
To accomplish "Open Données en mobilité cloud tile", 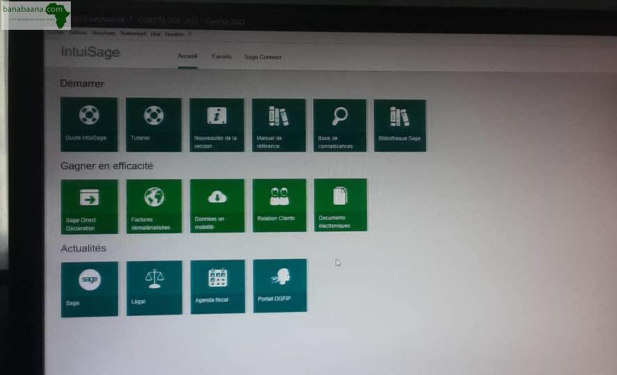I will (x=217, y=206).
